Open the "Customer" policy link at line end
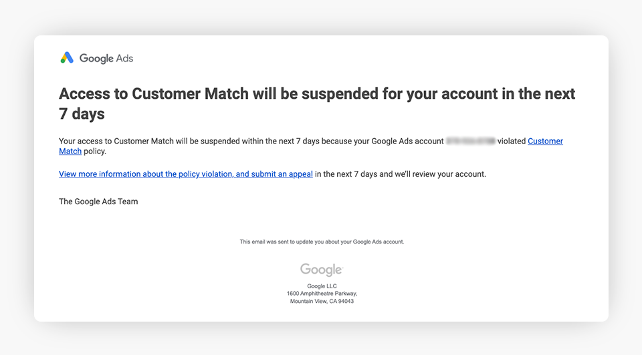Viewport: 642px width, 355px height. [x=545, y=141]
